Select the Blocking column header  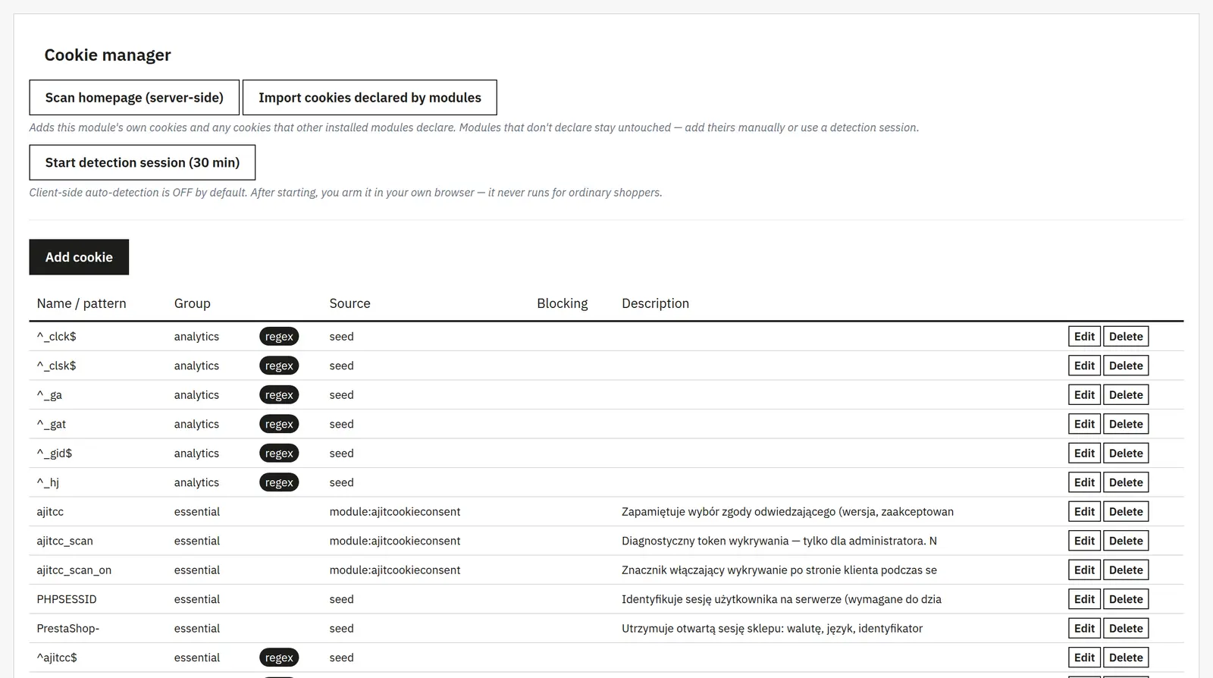tap(562, 303)
